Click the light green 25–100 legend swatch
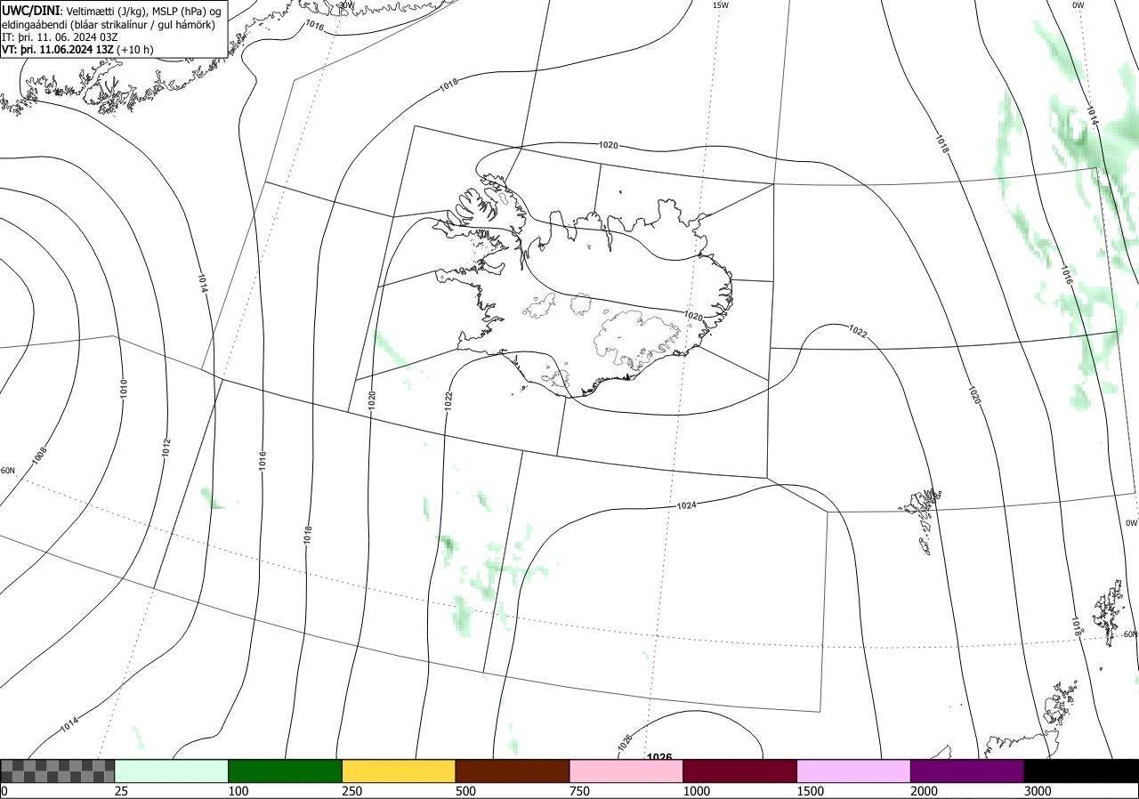The image size is (1139, 799). tap(171, 771)
